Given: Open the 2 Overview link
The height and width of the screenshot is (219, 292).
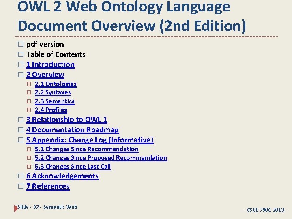Looking at the screenshot, I should click(45, 75).
